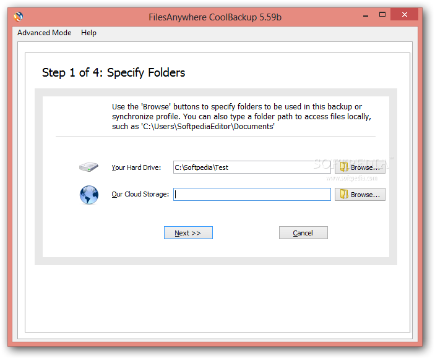Browse for the hard drive folder

tap(360, 167)
